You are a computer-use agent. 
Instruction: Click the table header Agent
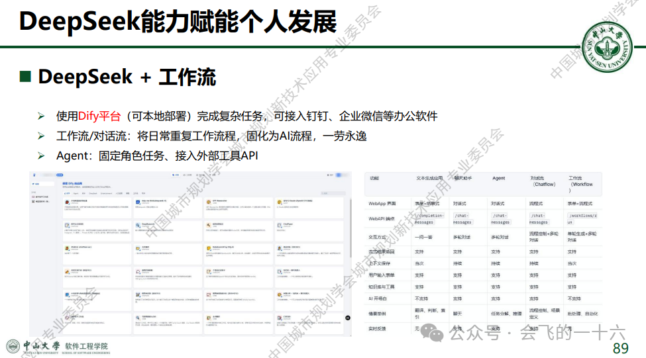click(x=498, y=178)
